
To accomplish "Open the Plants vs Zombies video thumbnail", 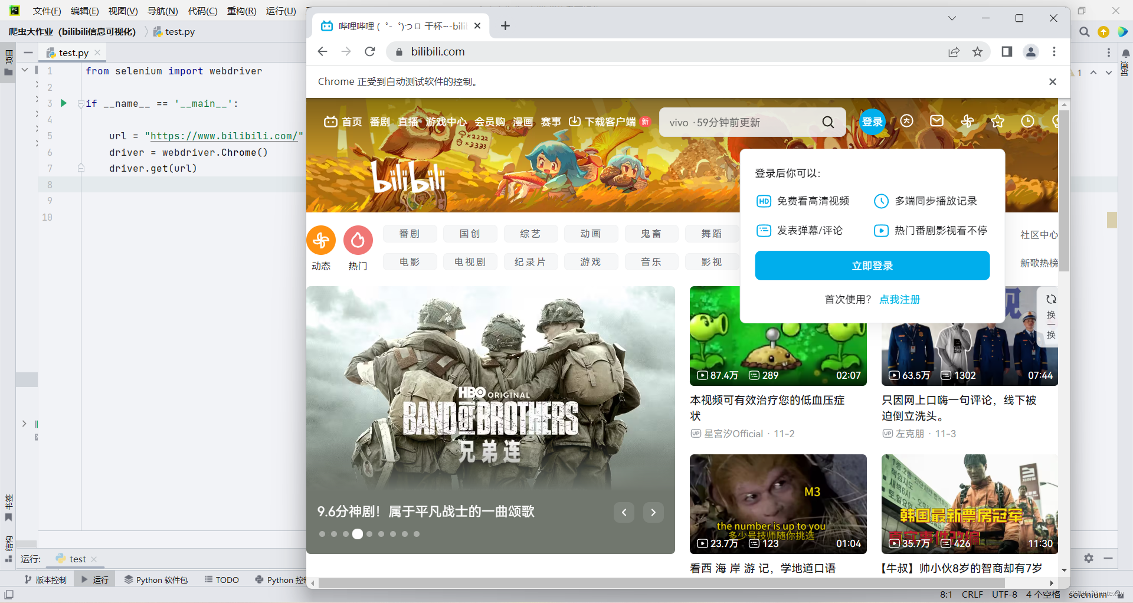I will click(778, 336).
